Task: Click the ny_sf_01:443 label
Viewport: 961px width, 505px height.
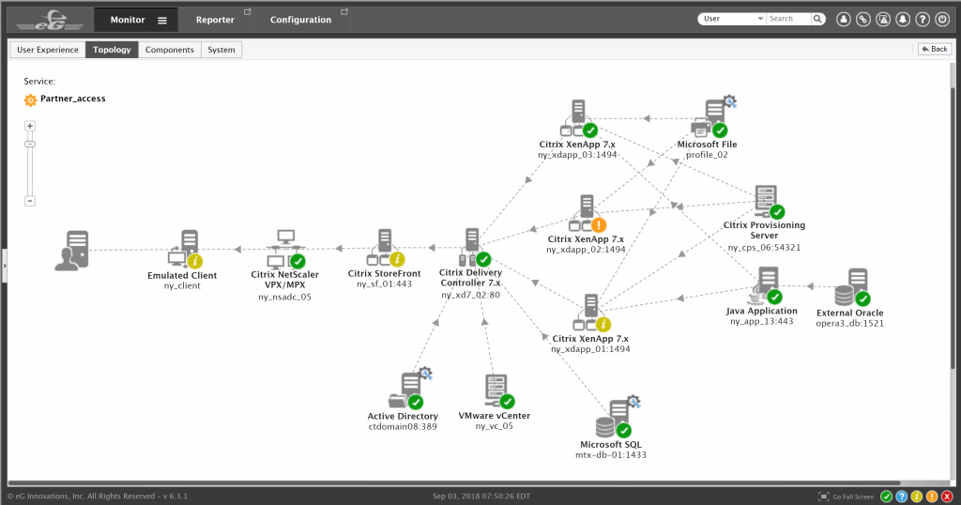Action: pyautogui.click(x=384, y=284)
